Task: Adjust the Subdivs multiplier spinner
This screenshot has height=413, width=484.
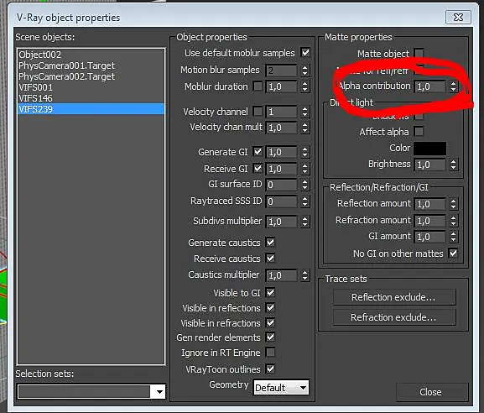Action: [305, 222]
